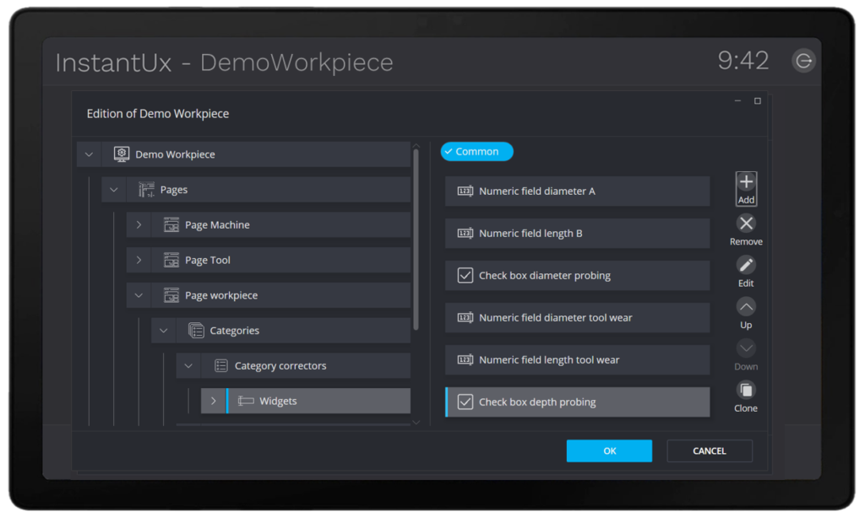
Task: Click CANCEL to dismiss the dialog
Action: click(709, 451)
